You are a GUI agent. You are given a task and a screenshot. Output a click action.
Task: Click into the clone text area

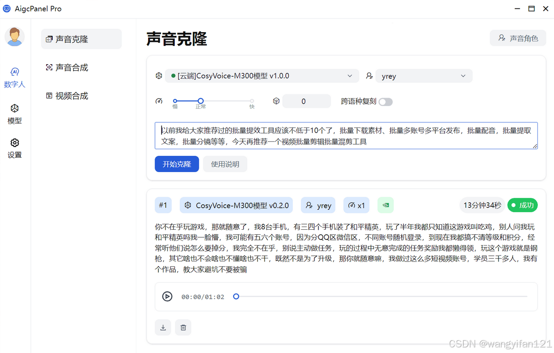[346, 135]
